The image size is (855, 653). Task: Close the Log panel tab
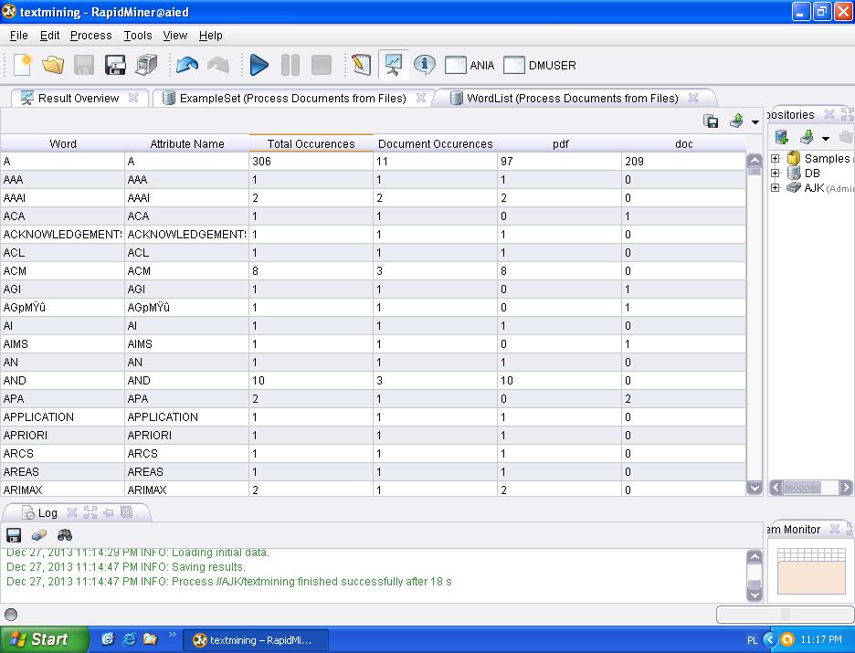pyautogui.click(x=71, y=512)
